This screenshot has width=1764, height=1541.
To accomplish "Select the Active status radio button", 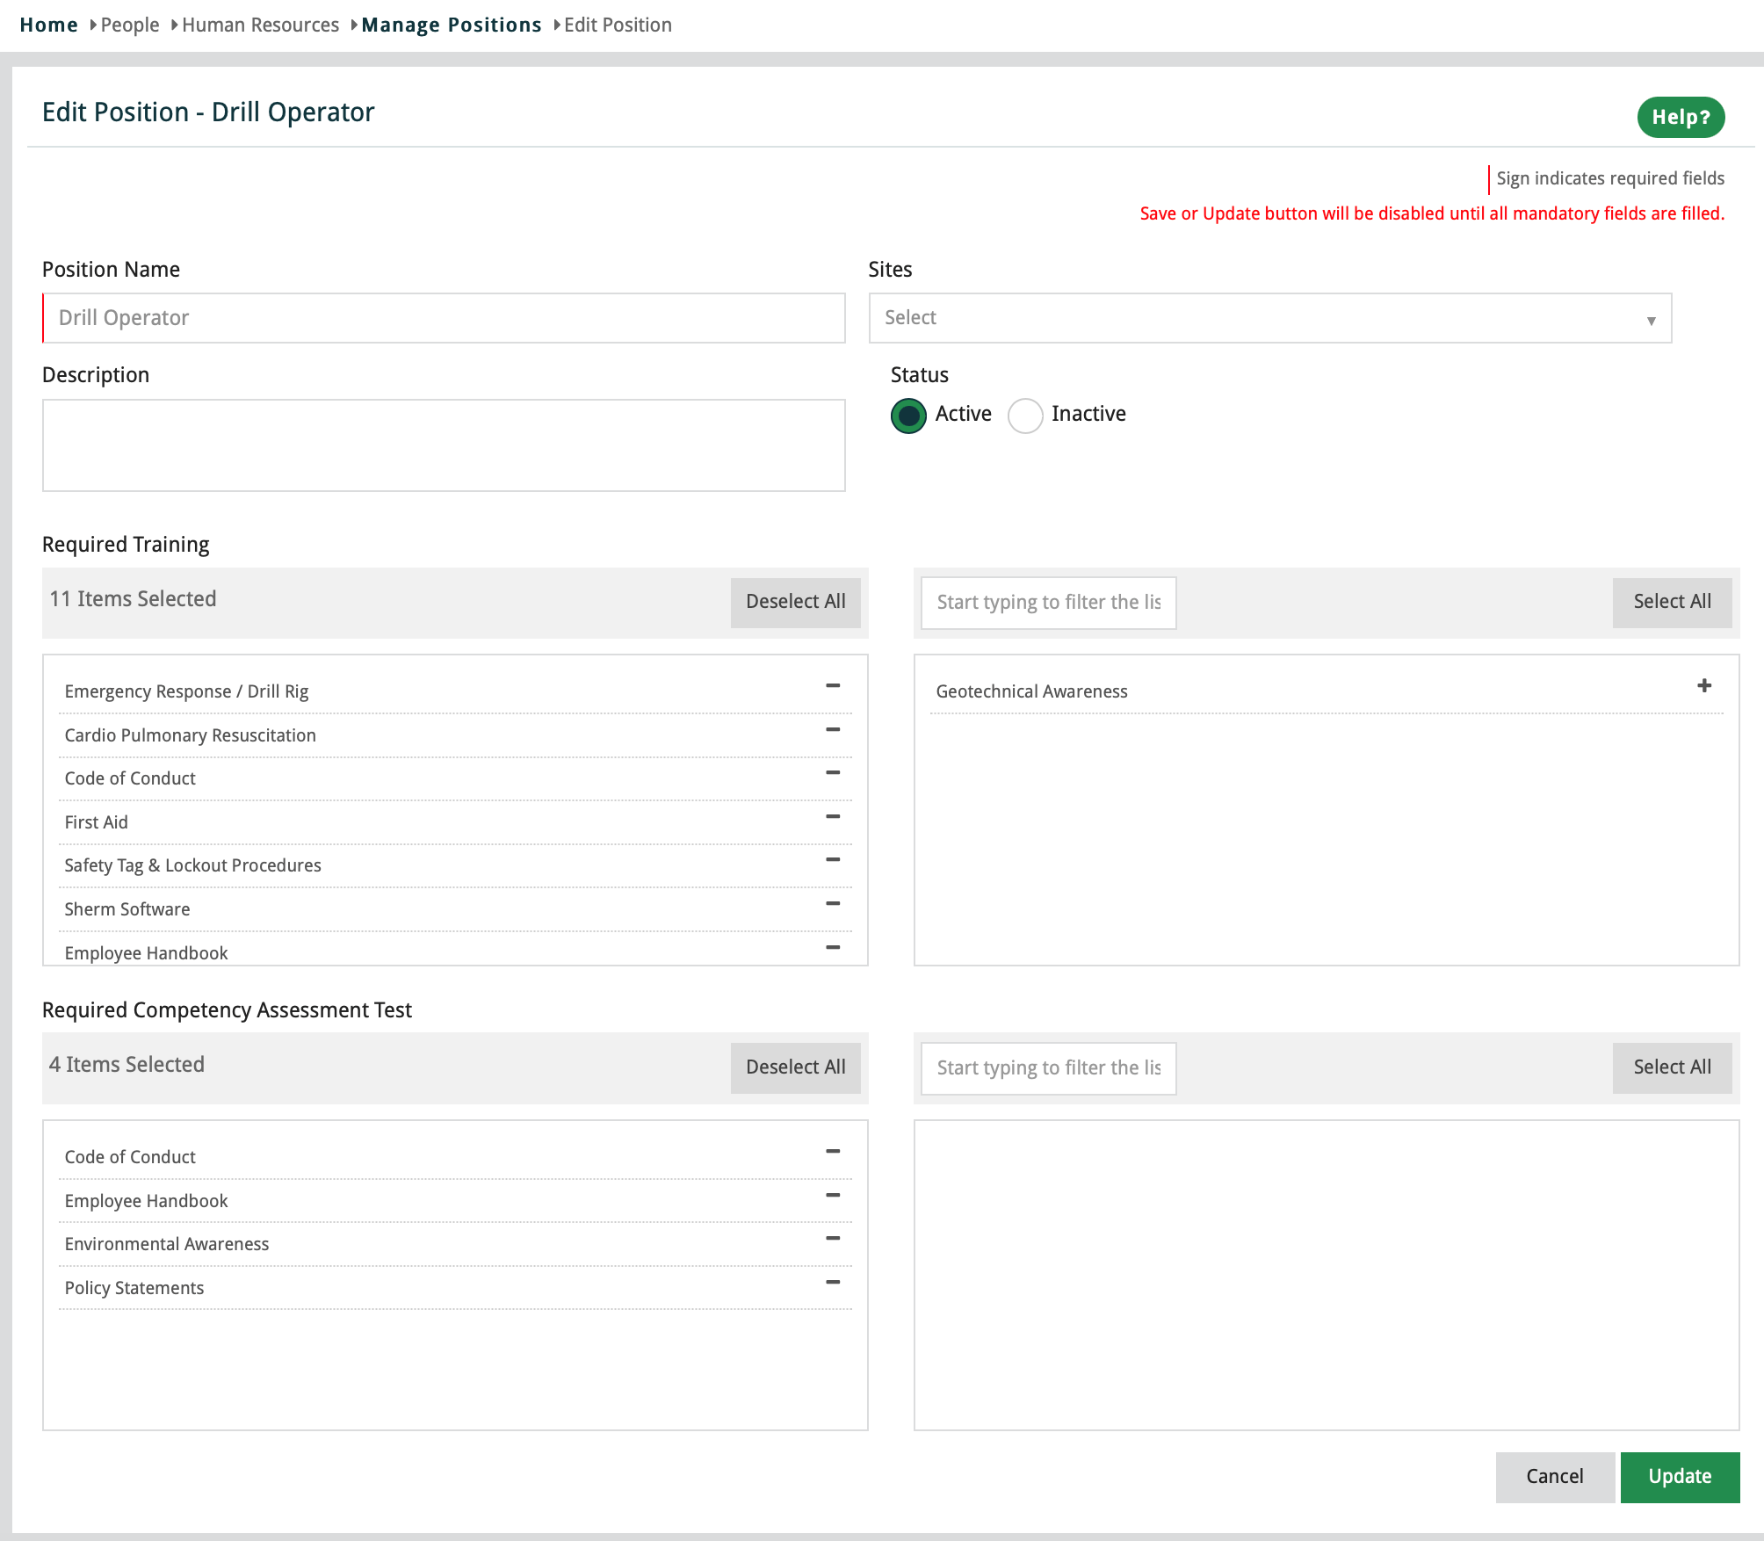I will coord(907,416).
